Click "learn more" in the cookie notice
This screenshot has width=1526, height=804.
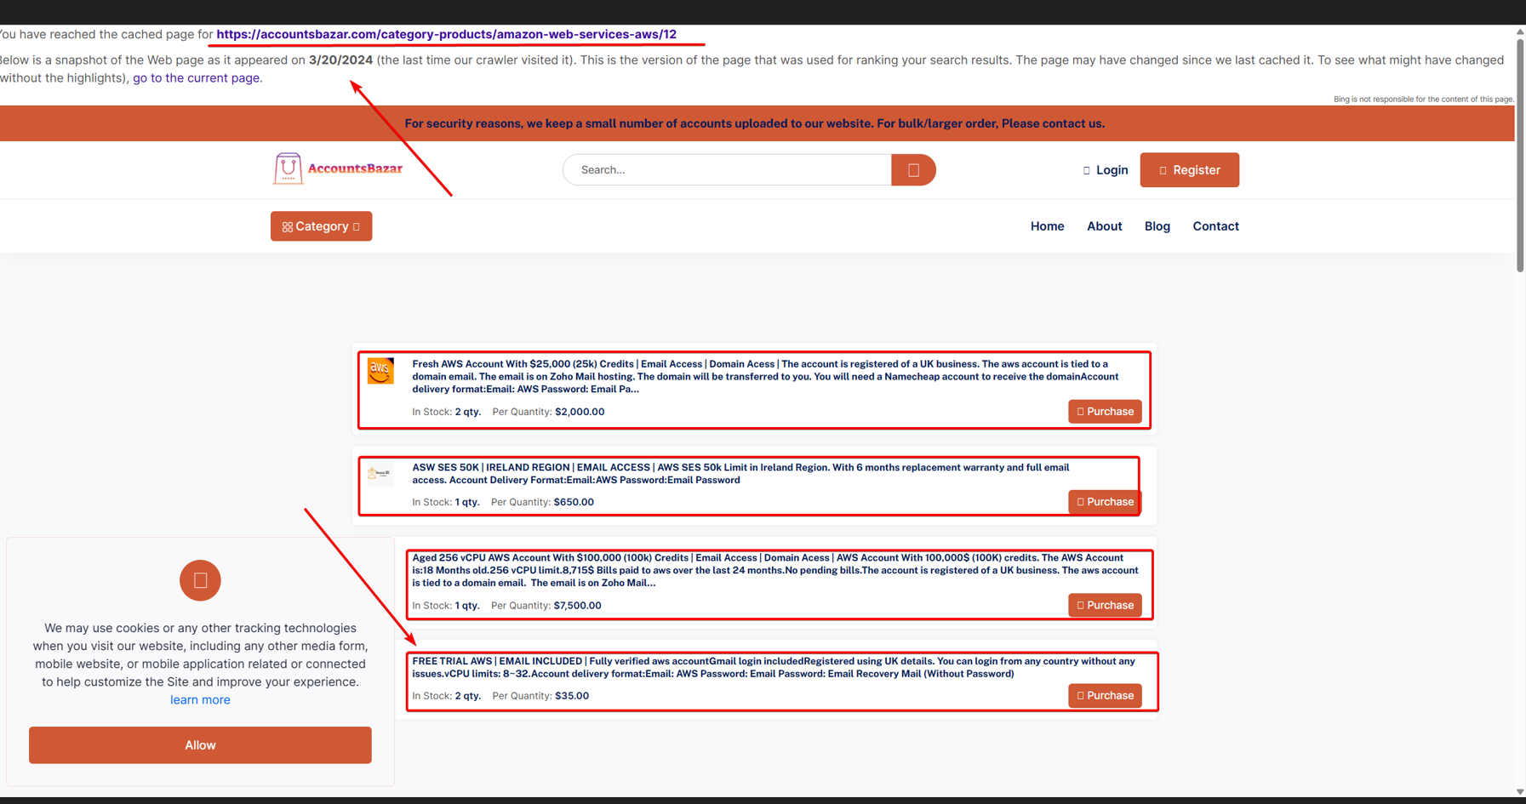[x=200, y=700]
